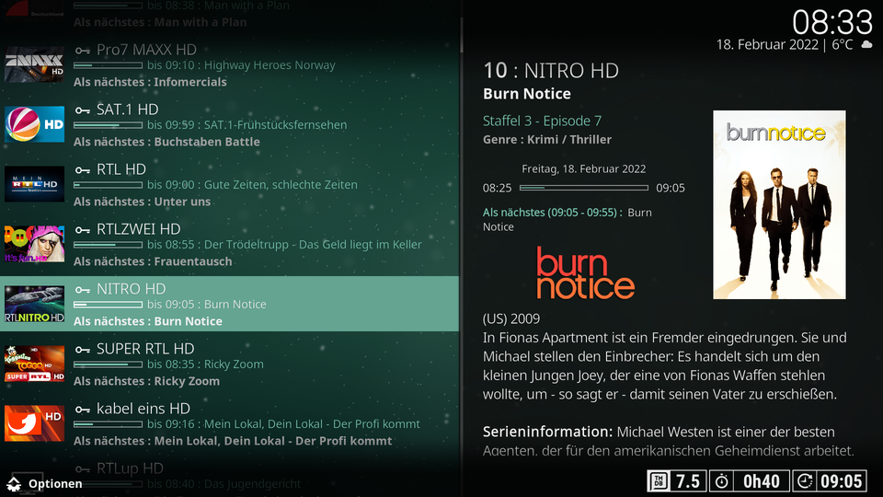Click key icon beside kabel eins HD
This screenshot has width=883, height=497.
pos(83,410)
